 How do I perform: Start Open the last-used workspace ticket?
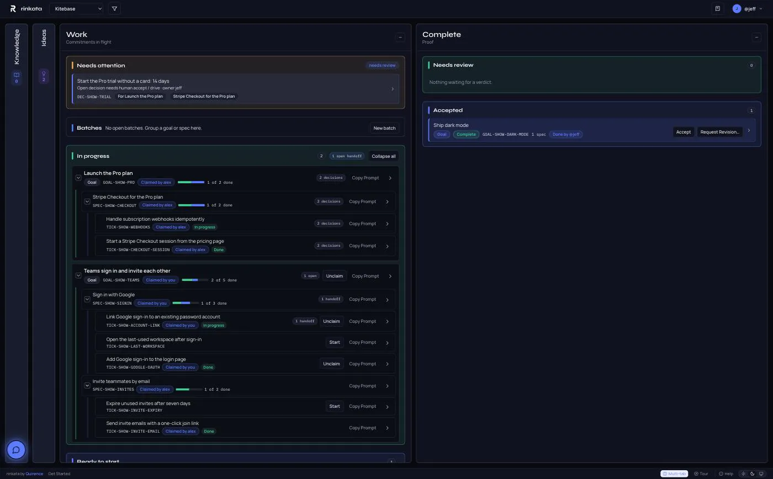point(335,342)
